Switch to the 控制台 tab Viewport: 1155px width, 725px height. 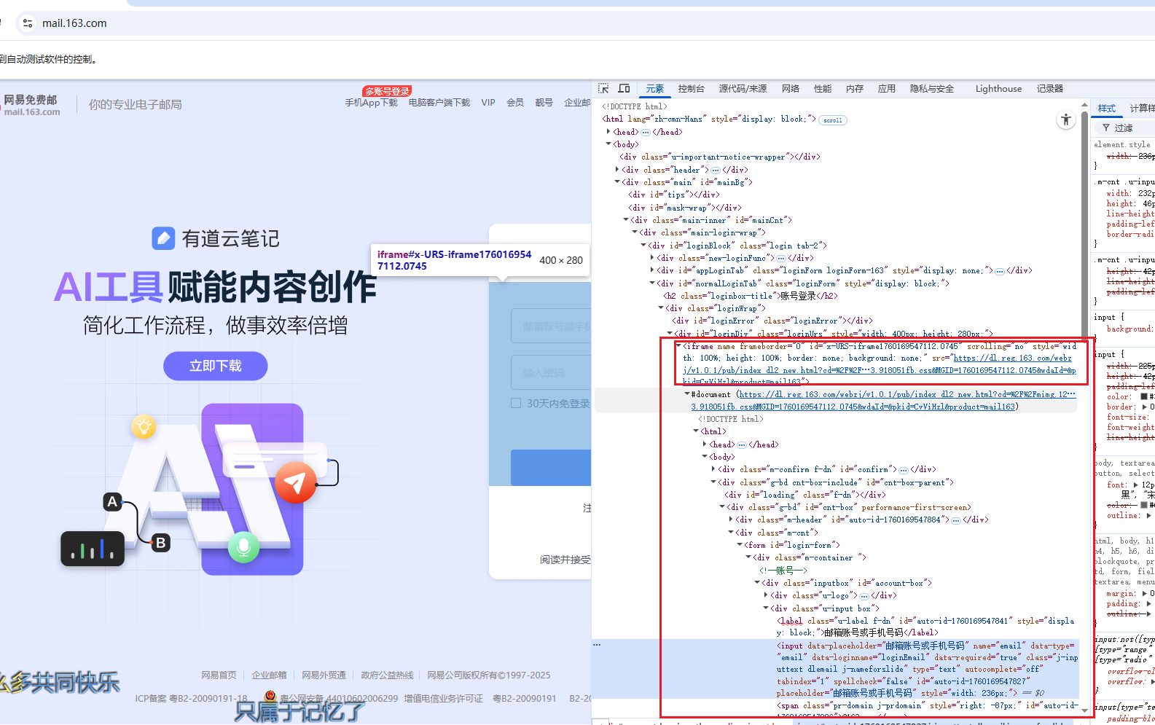click(691, 89)
